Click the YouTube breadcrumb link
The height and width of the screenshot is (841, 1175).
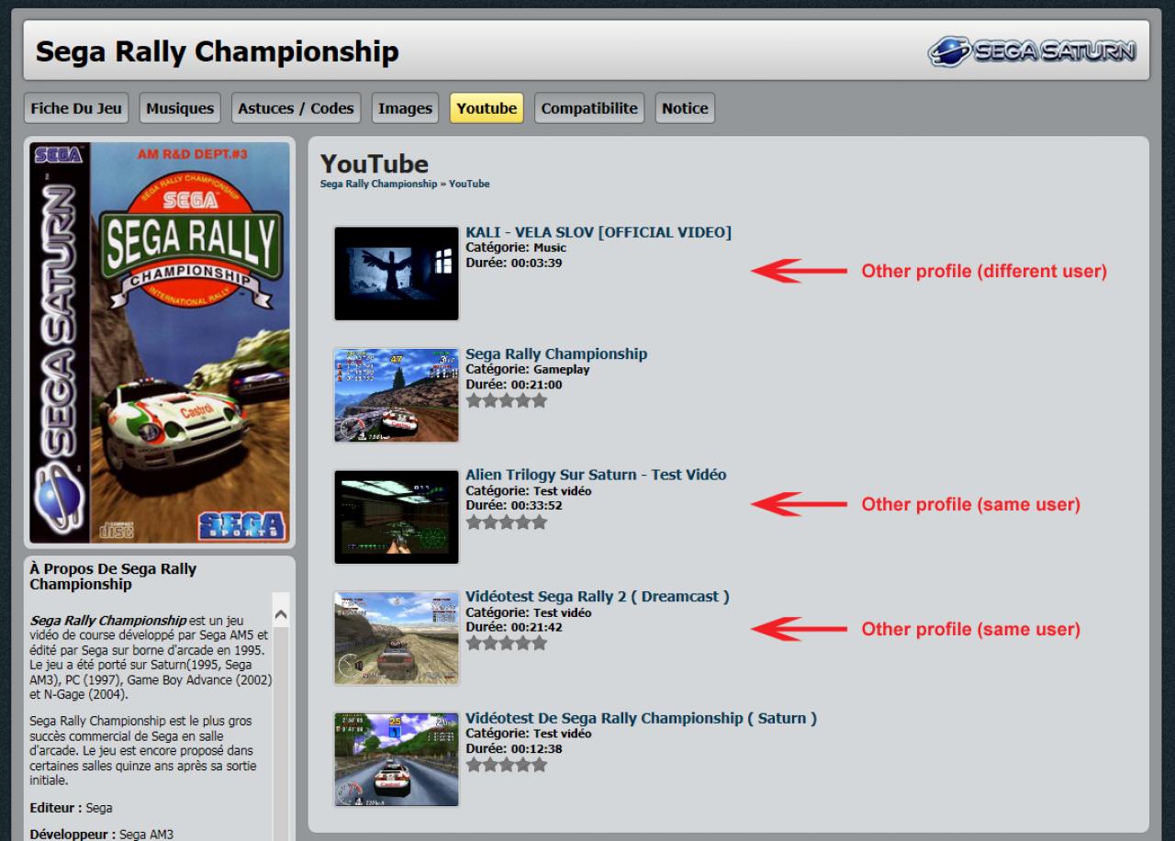coord(469,184)
